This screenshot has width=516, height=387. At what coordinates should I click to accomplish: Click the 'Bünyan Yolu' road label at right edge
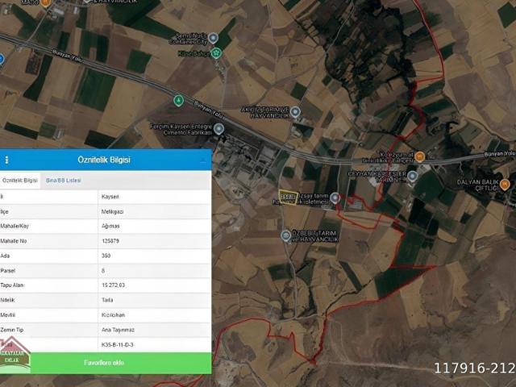tap(500, 154)
